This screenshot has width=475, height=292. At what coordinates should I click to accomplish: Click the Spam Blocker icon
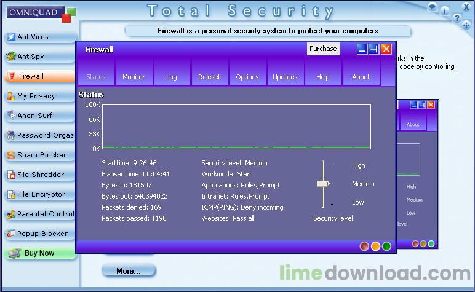pyautogui.click(x=11, y=155)
